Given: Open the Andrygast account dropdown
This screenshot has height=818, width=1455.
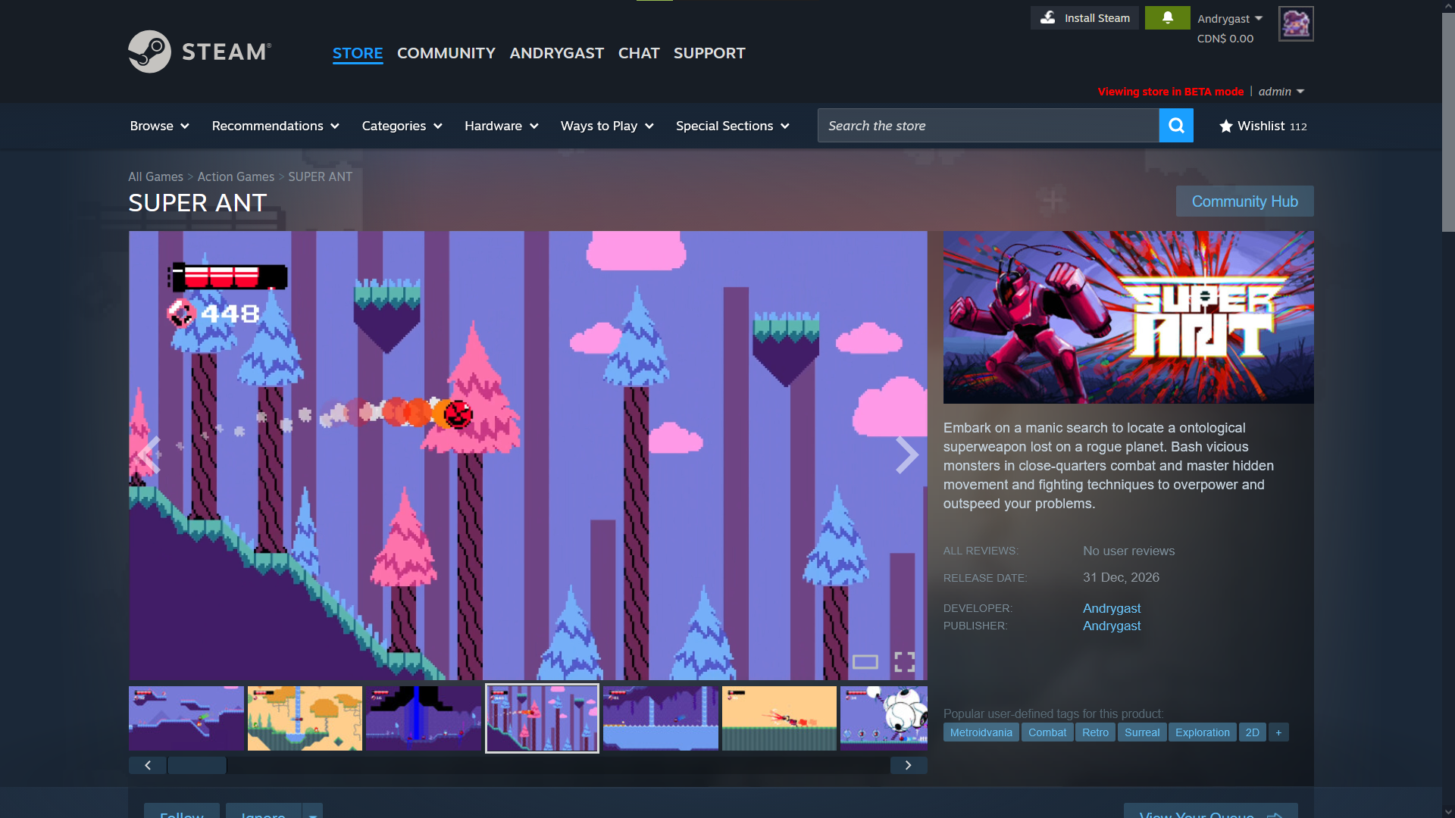Looking at the screenshot, I should coord(1229,19).
